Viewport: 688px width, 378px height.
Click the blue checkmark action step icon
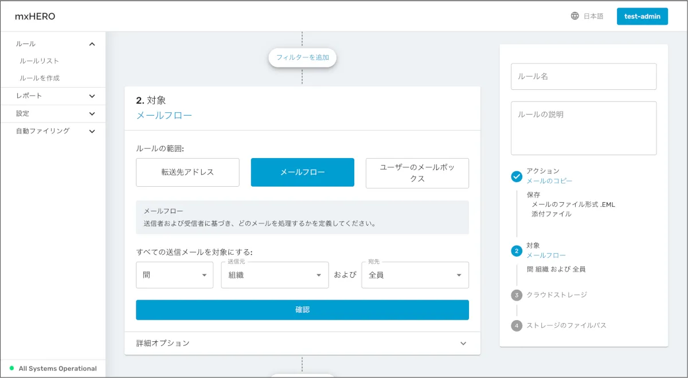pyautogui.click(x=517, y=176)
